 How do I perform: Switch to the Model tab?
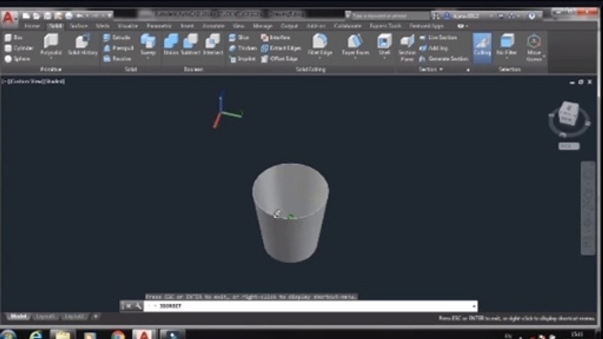pos(18,316)
